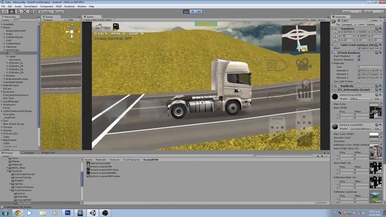Click the scene orientation gizmo
The width and height of the screenshot is (386, 217).
click(72, 32)
